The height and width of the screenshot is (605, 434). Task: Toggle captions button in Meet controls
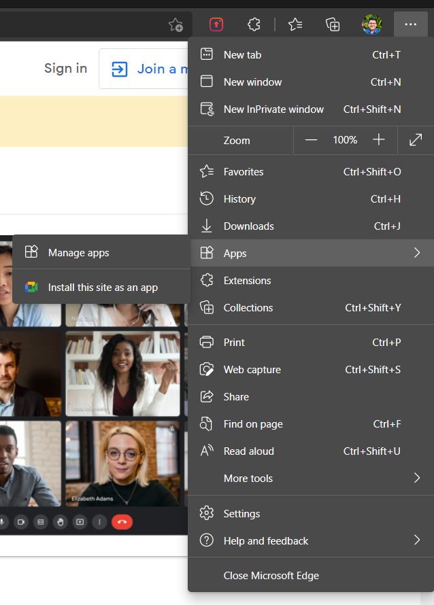(x=41, y=522)
